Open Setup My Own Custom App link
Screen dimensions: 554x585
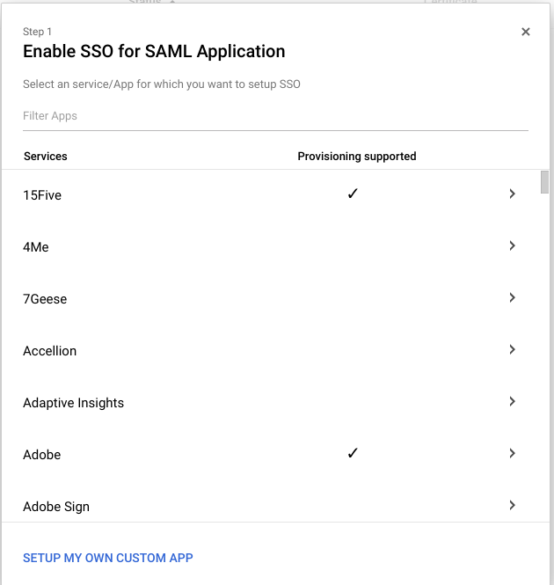[x=108, y=558]
